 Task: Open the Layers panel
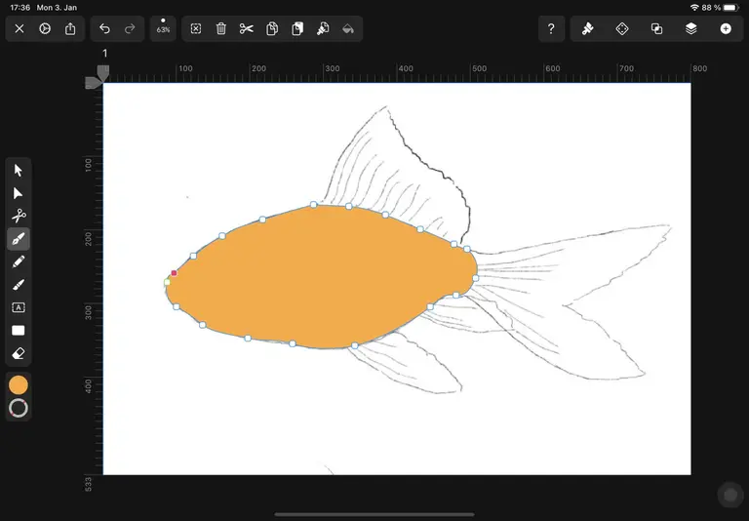691,29
